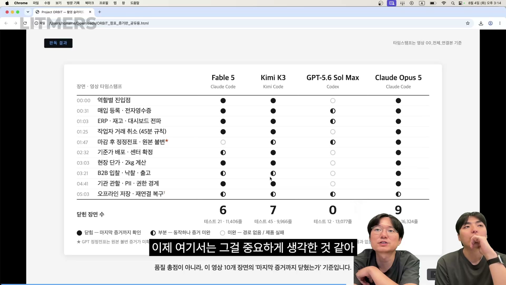Click the row 현장 단가 · 2kg 계산
This screenshot has height=285, width=506.
tap(253, 163)
